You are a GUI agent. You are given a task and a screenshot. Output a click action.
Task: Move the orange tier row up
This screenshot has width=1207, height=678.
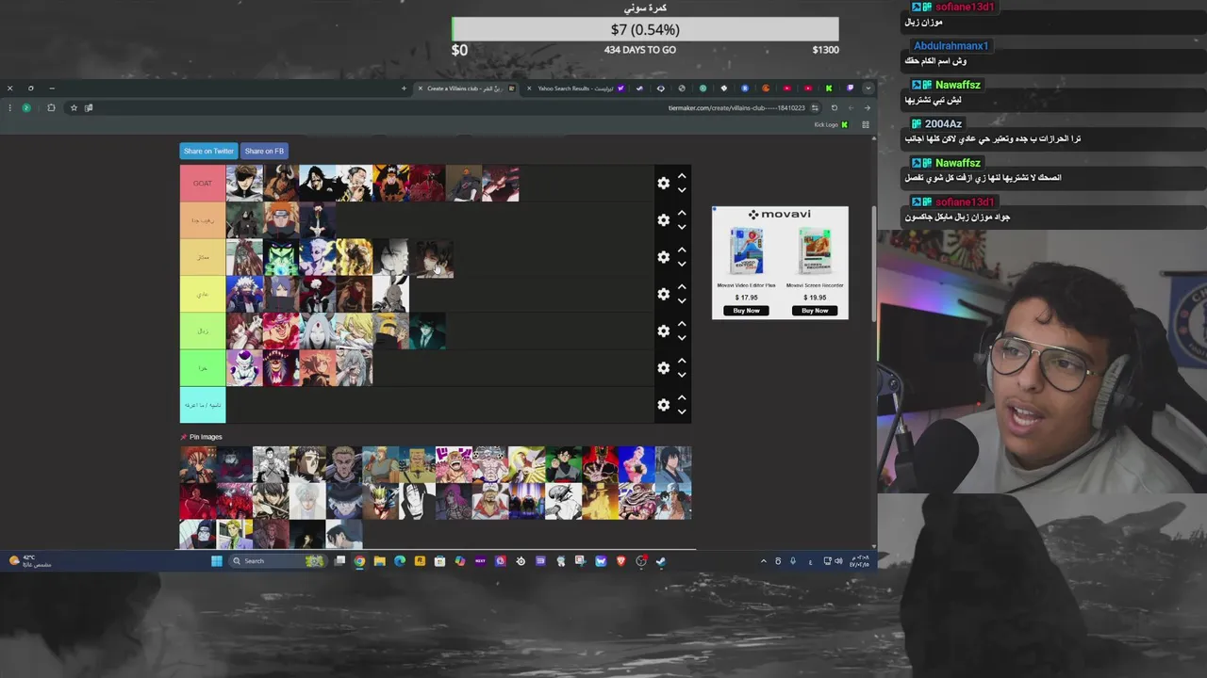pos(682,213)
